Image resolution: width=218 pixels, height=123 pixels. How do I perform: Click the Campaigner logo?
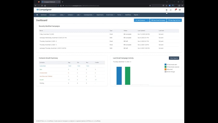[x=44, y=10]
